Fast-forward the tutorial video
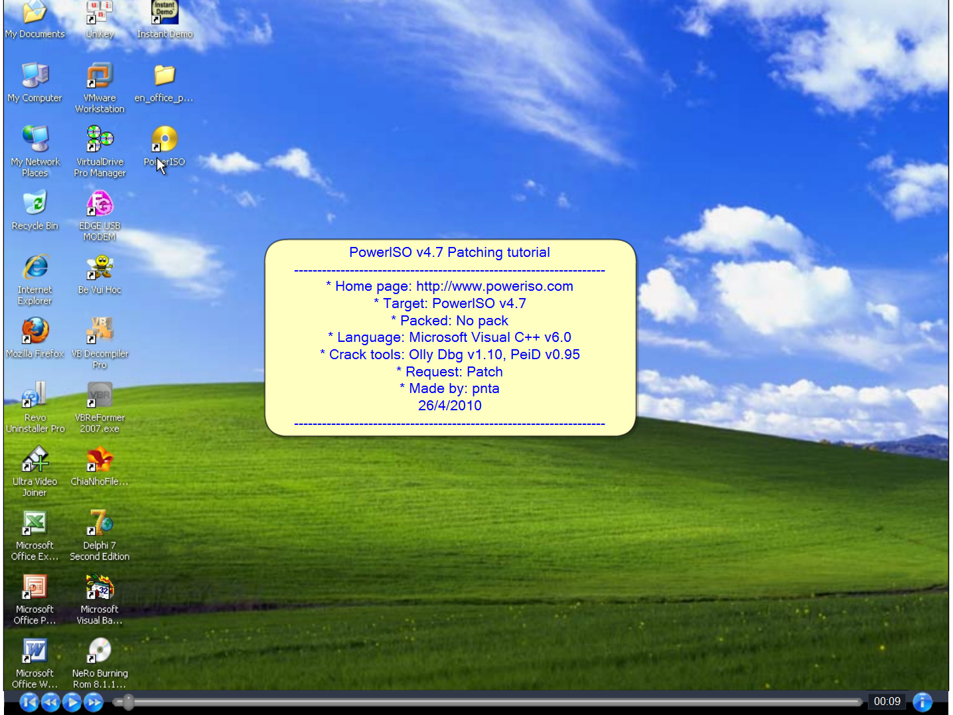The image size is (953, 715). (94, 702)
